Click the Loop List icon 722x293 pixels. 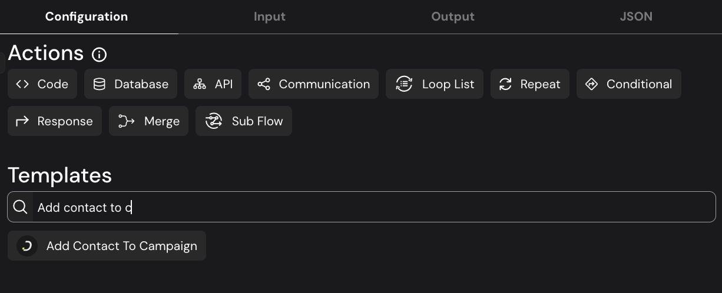pyautogui.click(x=404, y=84)
